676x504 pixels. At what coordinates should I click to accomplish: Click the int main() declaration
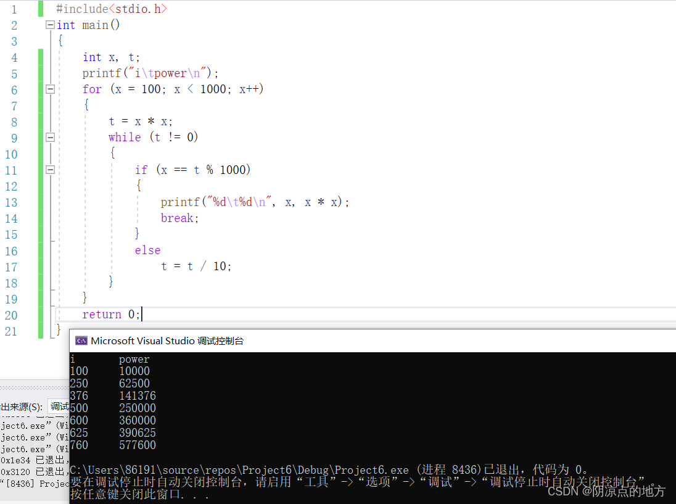[88, 25]
